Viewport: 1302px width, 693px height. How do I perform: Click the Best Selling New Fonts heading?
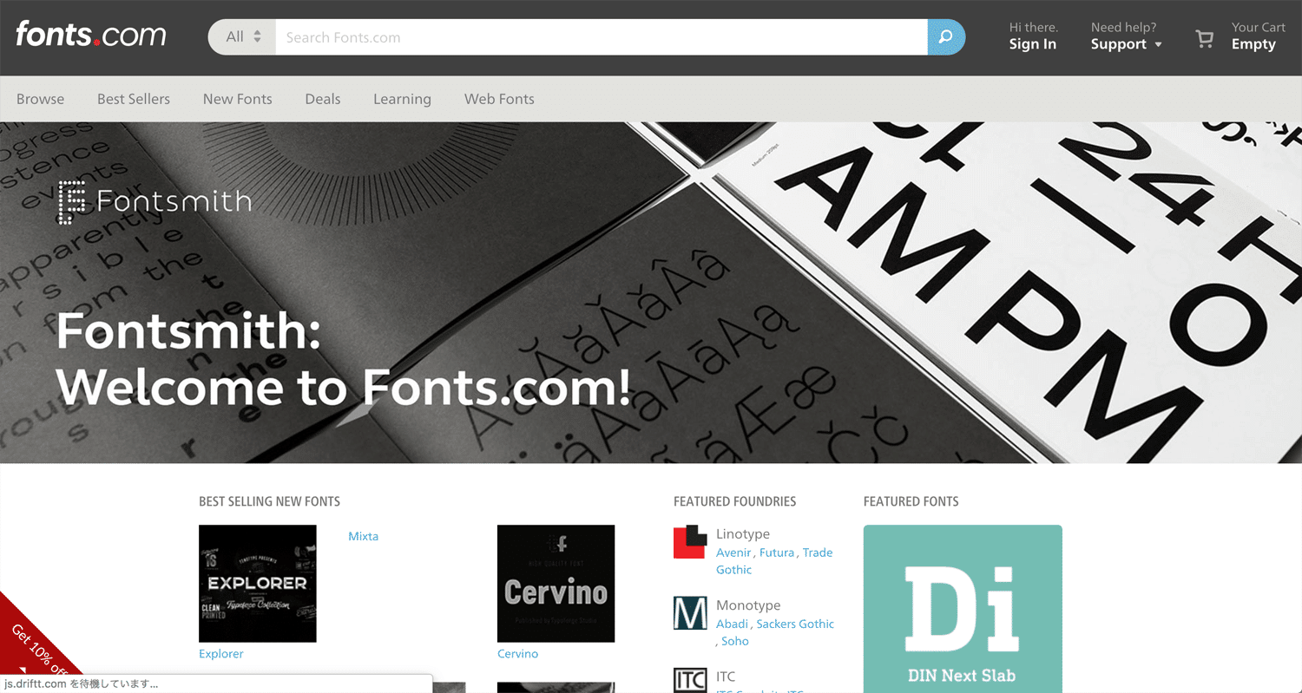pos(269,501)
